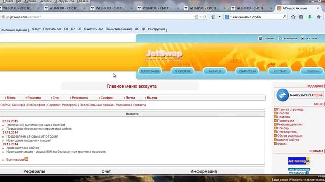Click Показать лог
325x182 pixels.
(x=52, y=29)
